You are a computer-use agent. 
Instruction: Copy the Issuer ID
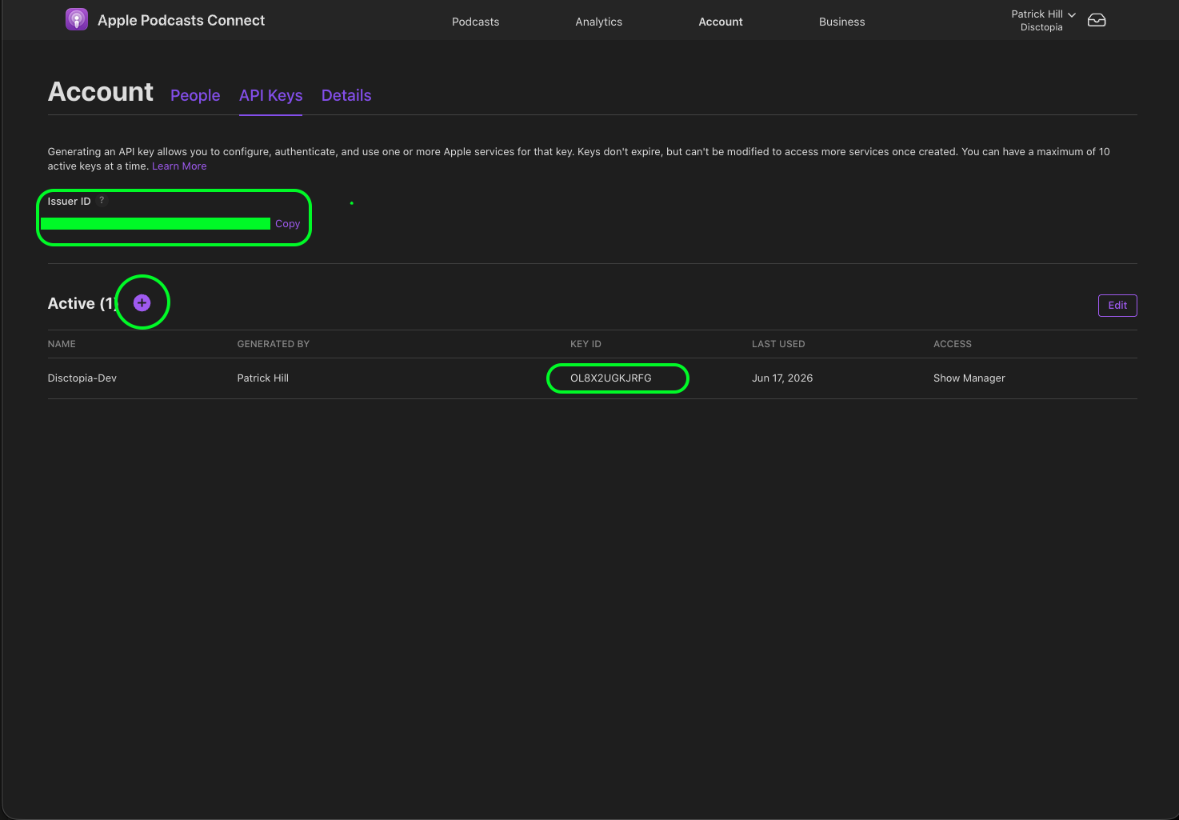tap(287, 224)
